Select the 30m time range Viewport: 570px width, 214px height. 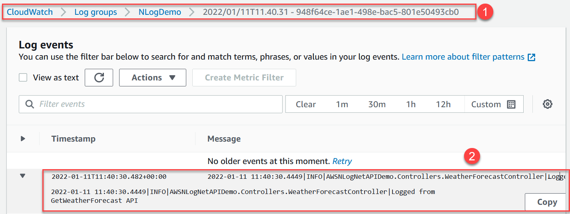coord(377,104)
